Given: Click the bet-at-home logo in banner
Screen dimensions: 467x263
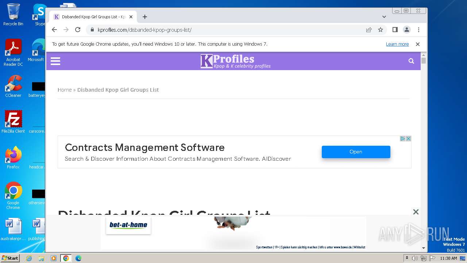Looking at the screenshot, I should (128, 225).
